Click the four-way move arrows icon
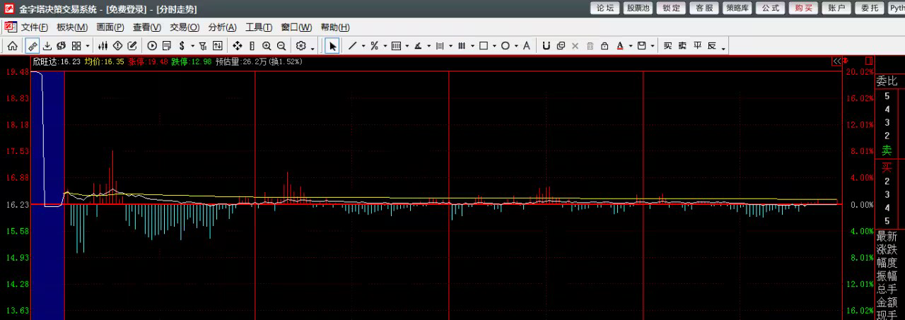The image size is (905, 320). pos(238,46)
